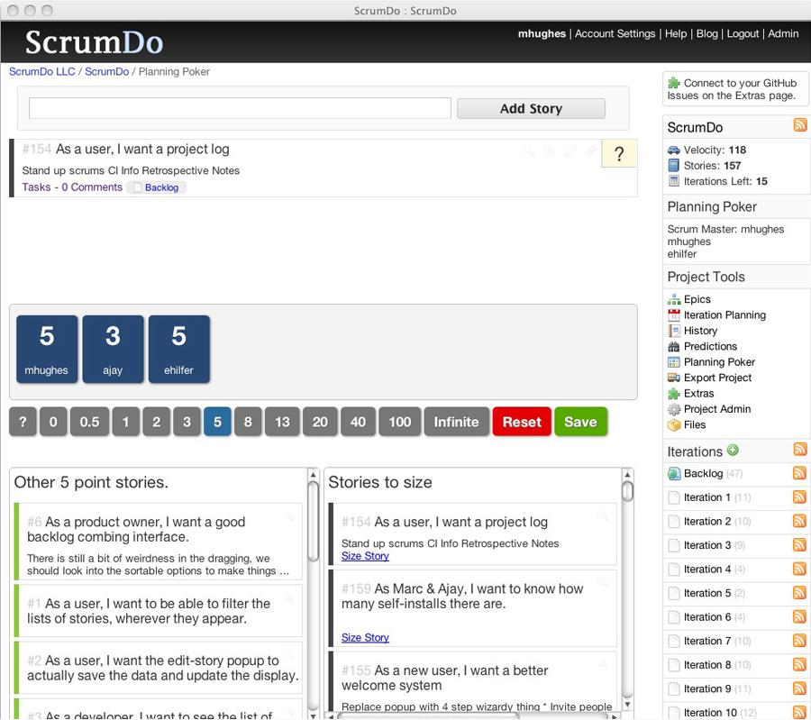The image size is (811, 720).
Task: Open the 0 Comments link
Action: pos(92,187)
